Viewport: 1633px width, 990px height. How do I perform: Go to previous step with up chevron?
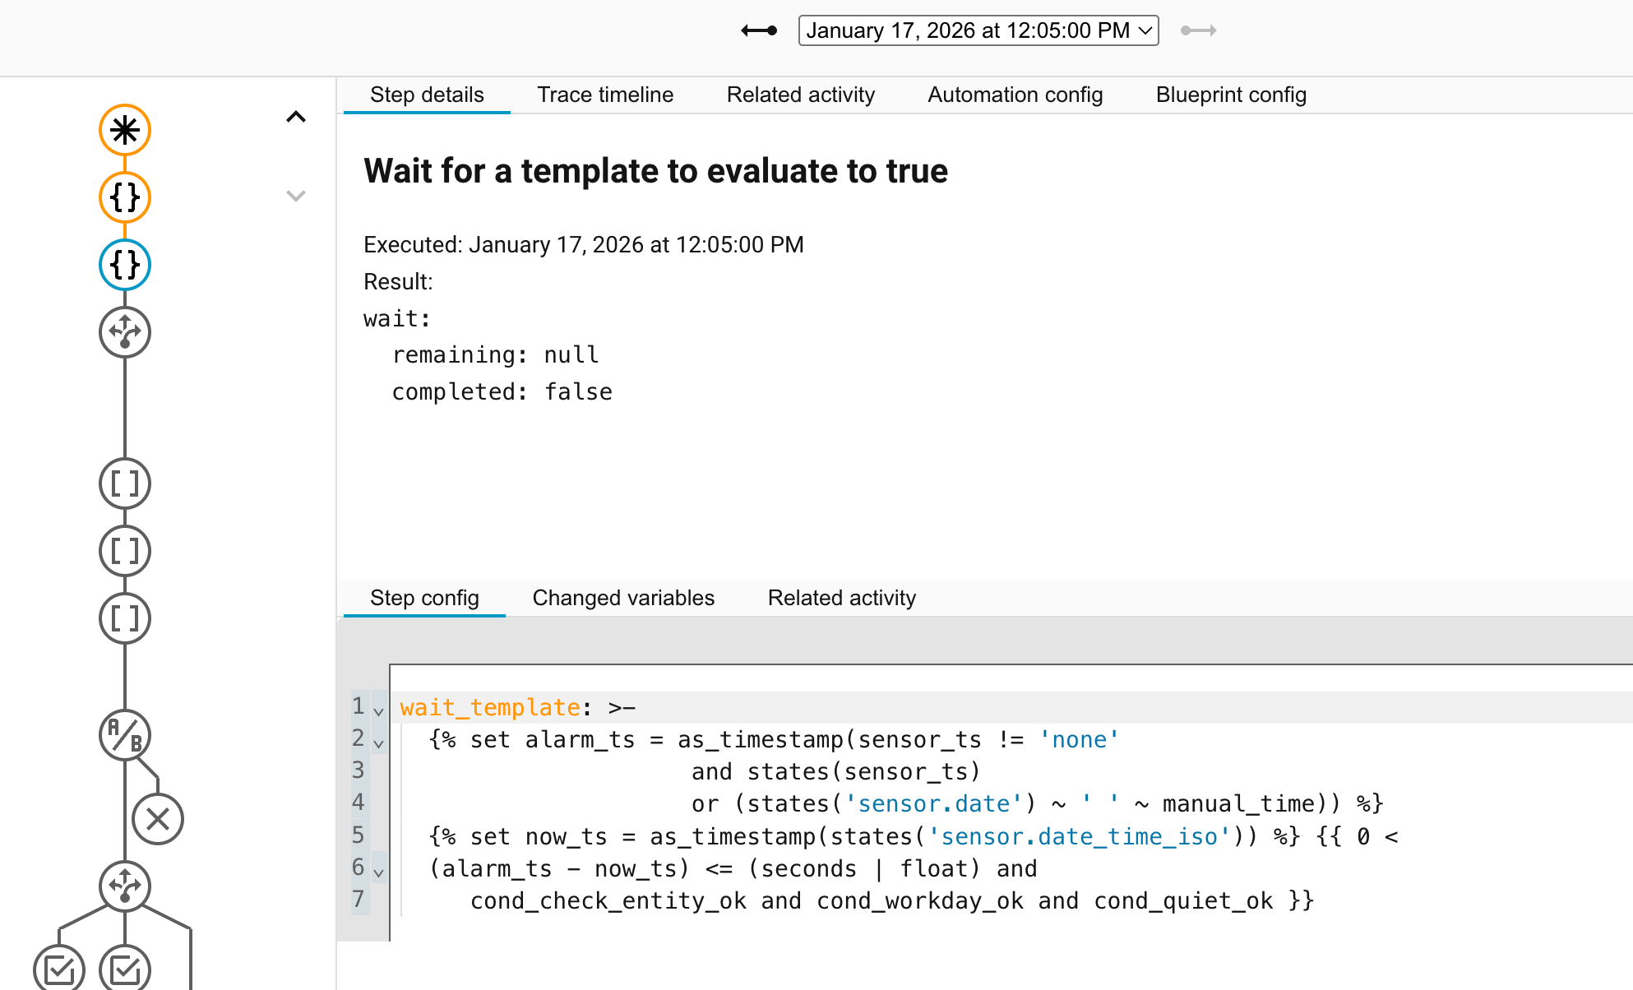[x=296, y=117]
